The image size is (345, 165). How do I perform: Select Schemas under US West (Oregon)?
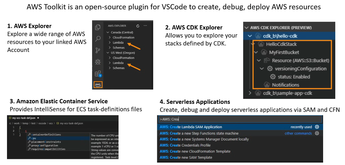(x=119, y=68)
